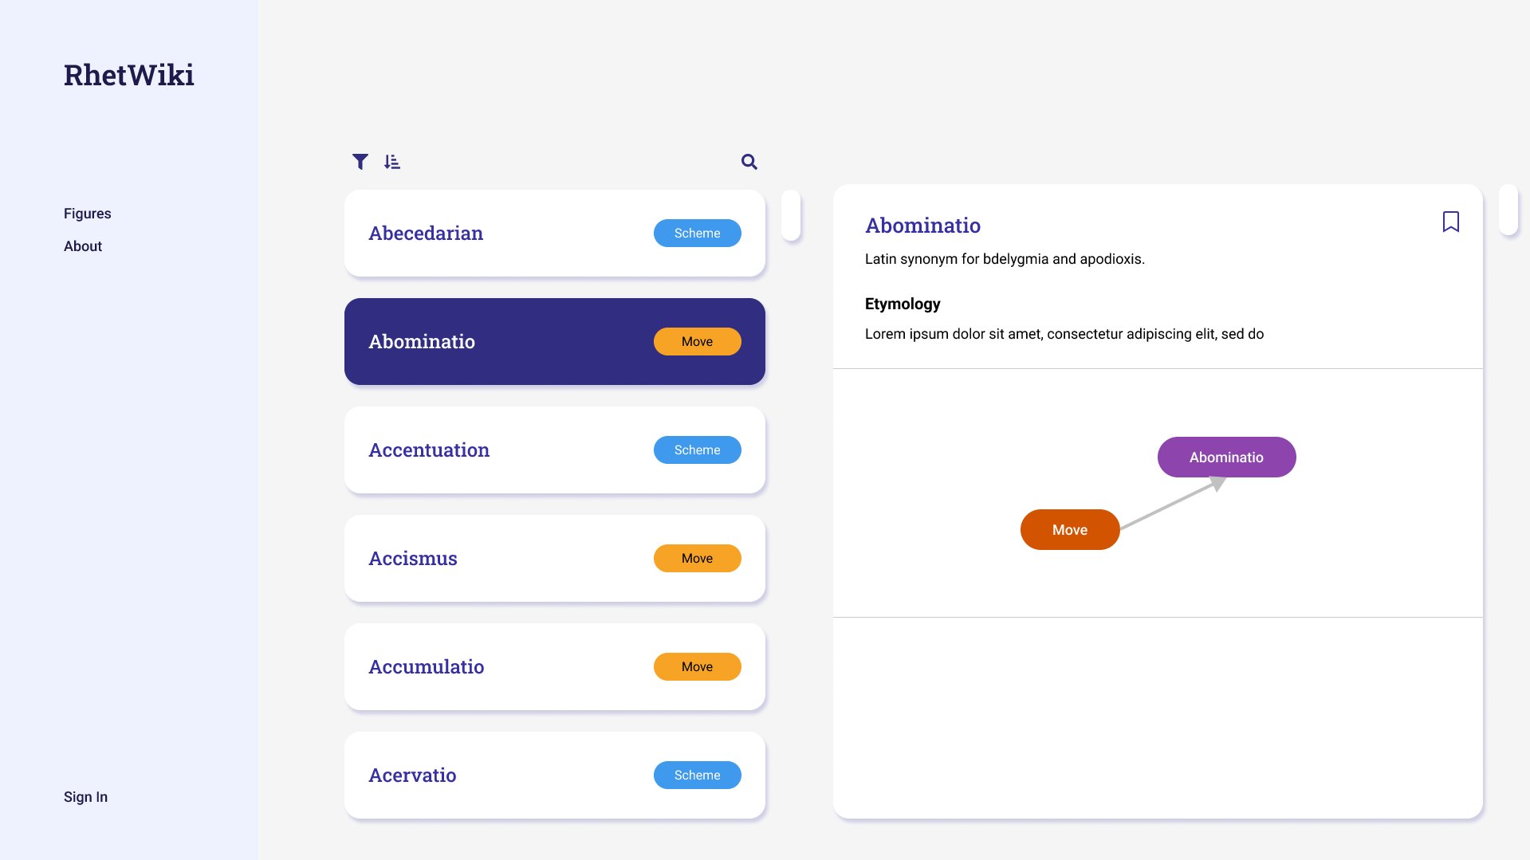
Task: Open the Figures navigation item
Action: (x=88, y=214)
